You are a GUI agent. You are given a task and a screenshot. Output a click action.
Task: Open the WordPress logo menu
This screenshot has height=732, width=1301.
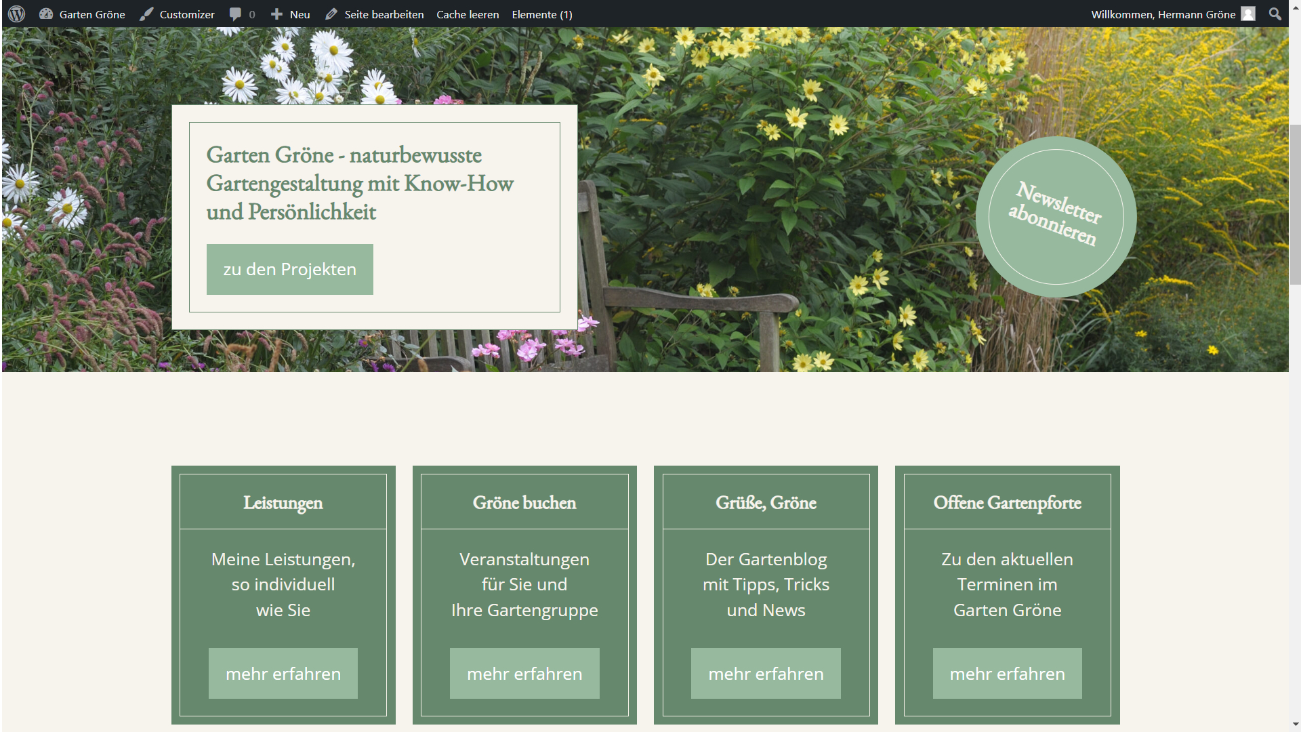17,14
